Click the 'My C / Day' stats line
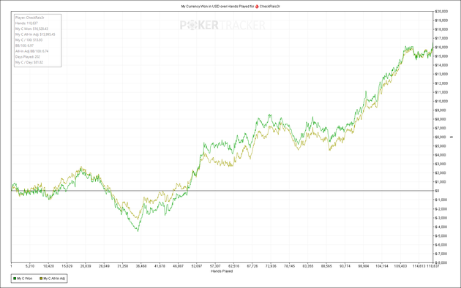This screenshot has height=288, width=461. click(29, 62)
